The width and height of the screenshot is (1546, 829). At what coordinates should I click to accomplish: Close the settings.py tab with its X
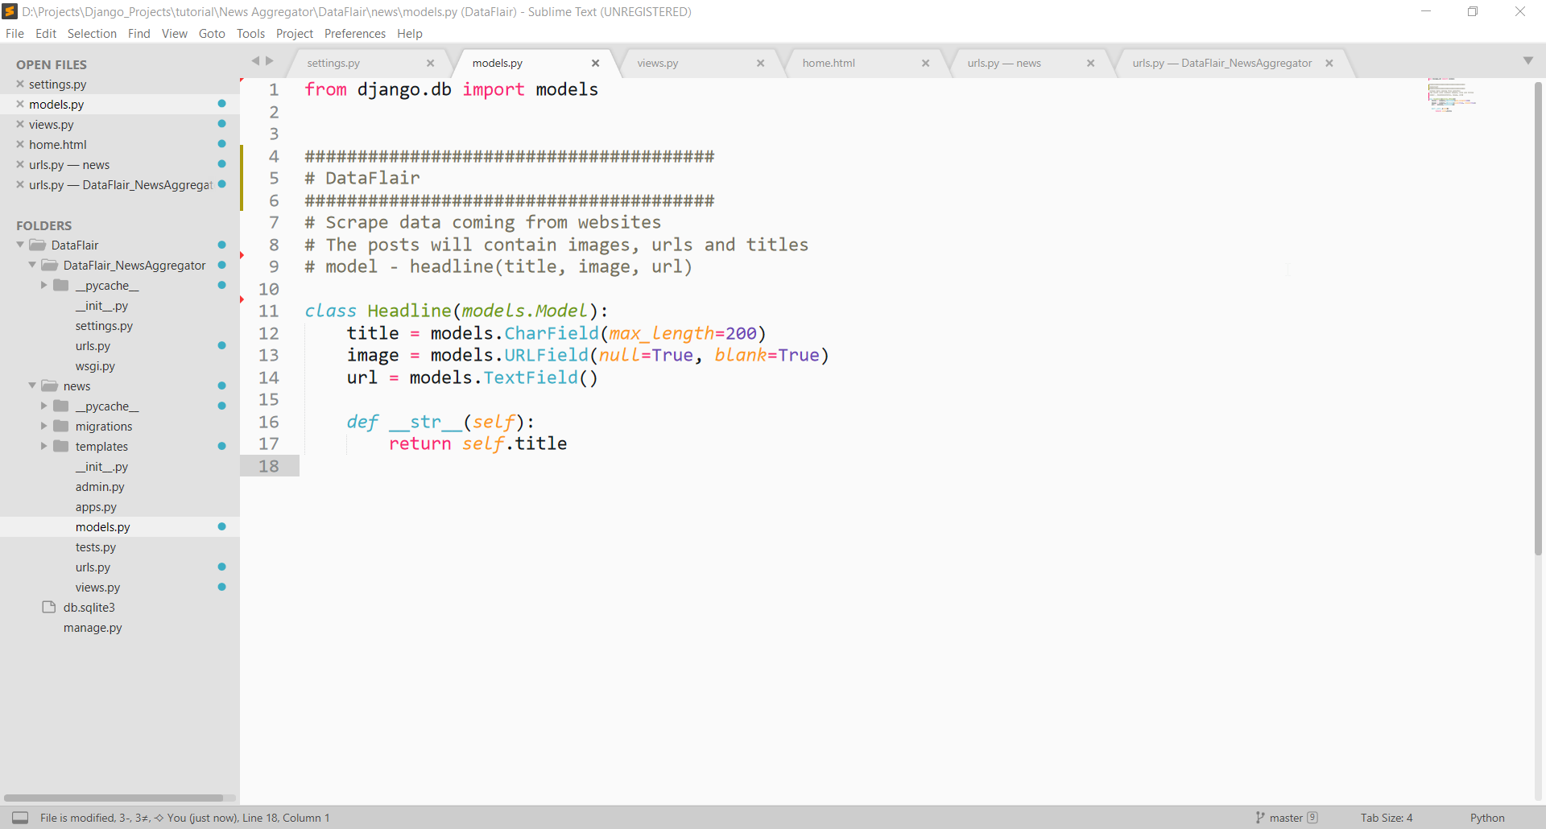click(430, 63)
